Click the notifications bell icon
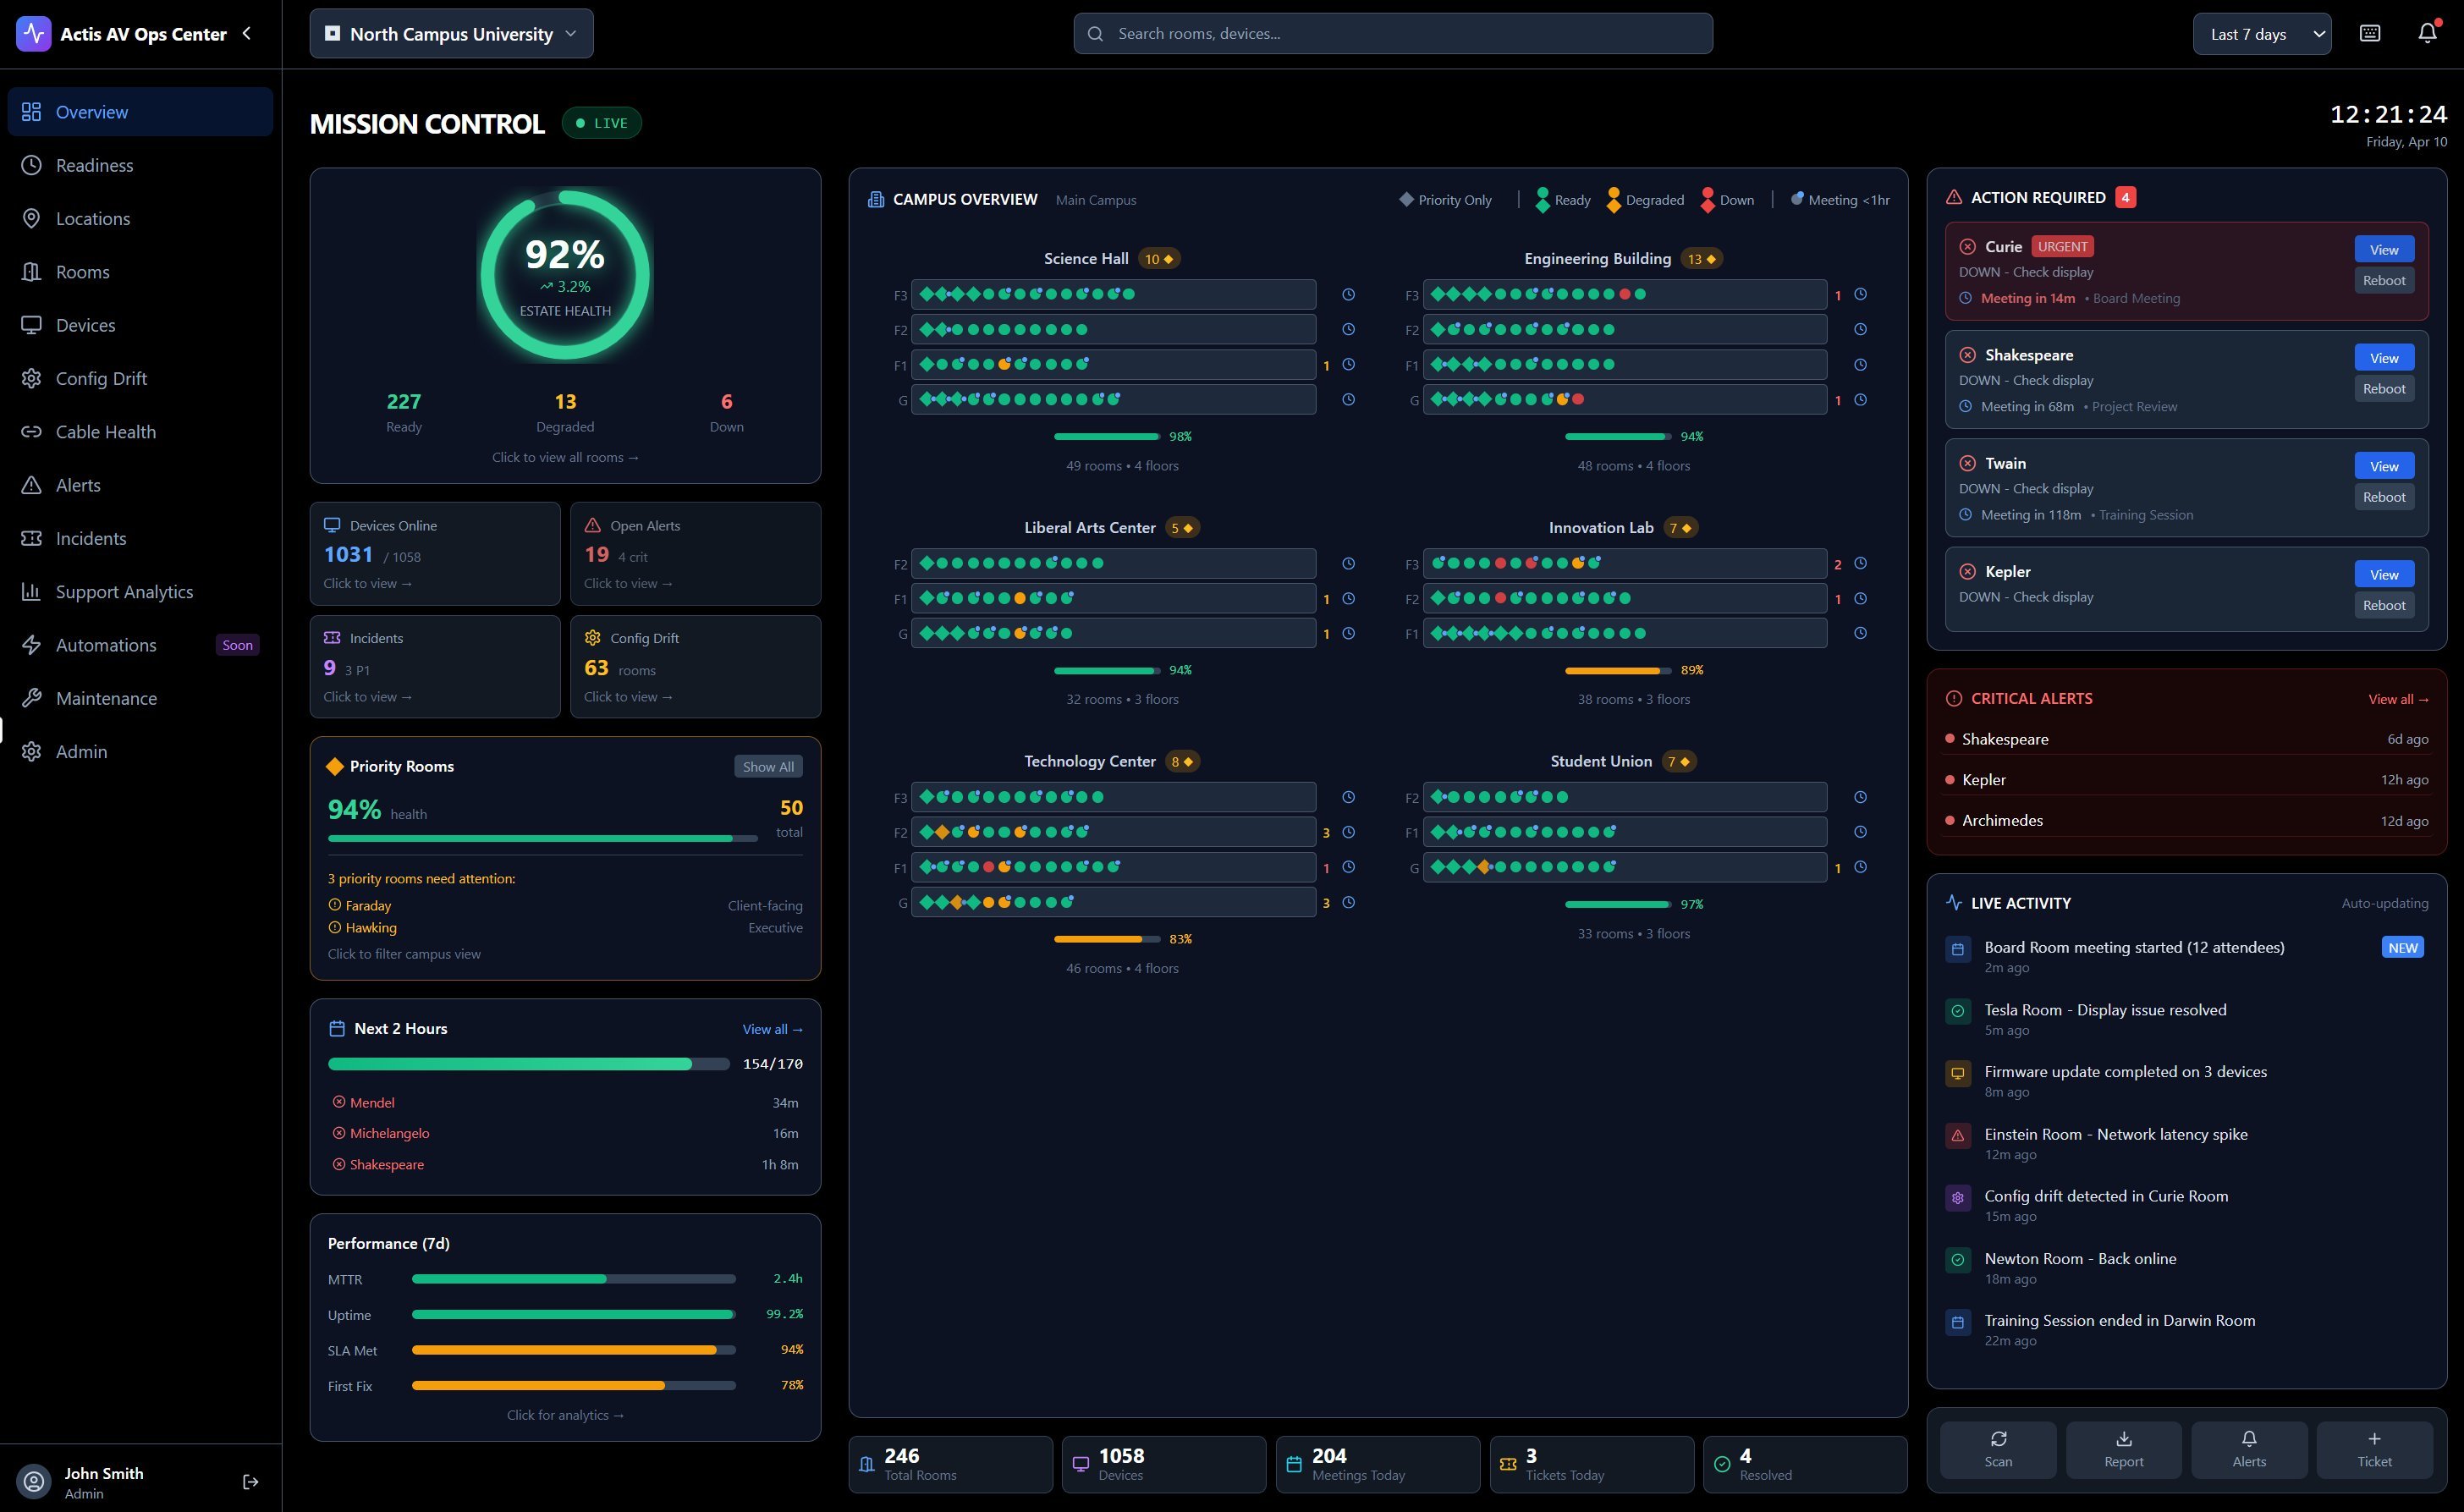The image size is (2464, 1512). 2427,33
